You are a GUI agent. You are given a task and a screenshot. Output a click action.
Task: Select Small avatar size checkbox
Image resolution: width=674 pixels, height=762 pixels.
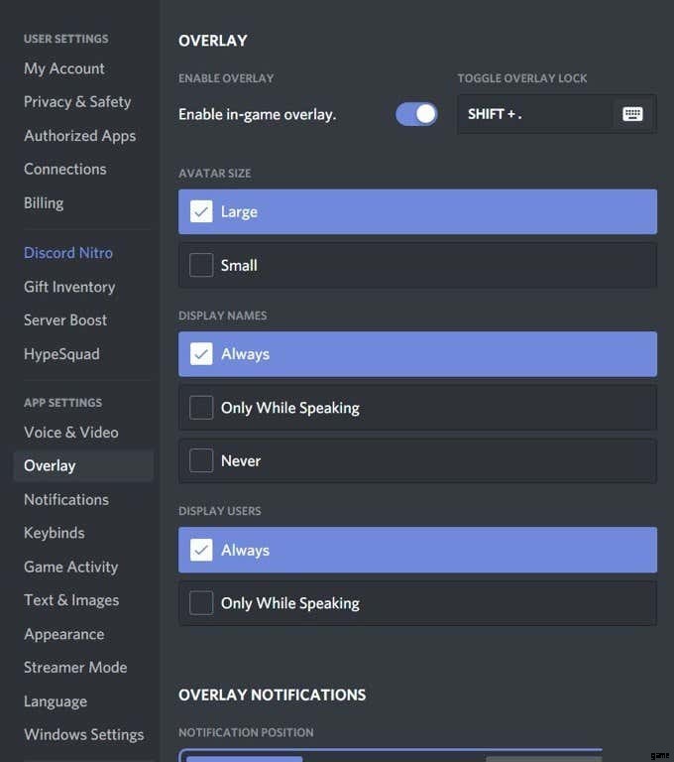[x=201, y=265]
